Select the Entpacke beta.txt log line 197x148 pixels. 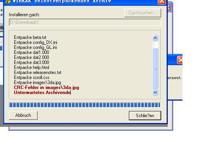pos(30,37)
